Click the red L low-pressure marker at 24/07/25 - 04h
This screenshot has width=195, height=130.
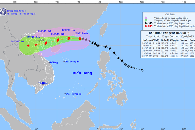click(x=28, y=45)
